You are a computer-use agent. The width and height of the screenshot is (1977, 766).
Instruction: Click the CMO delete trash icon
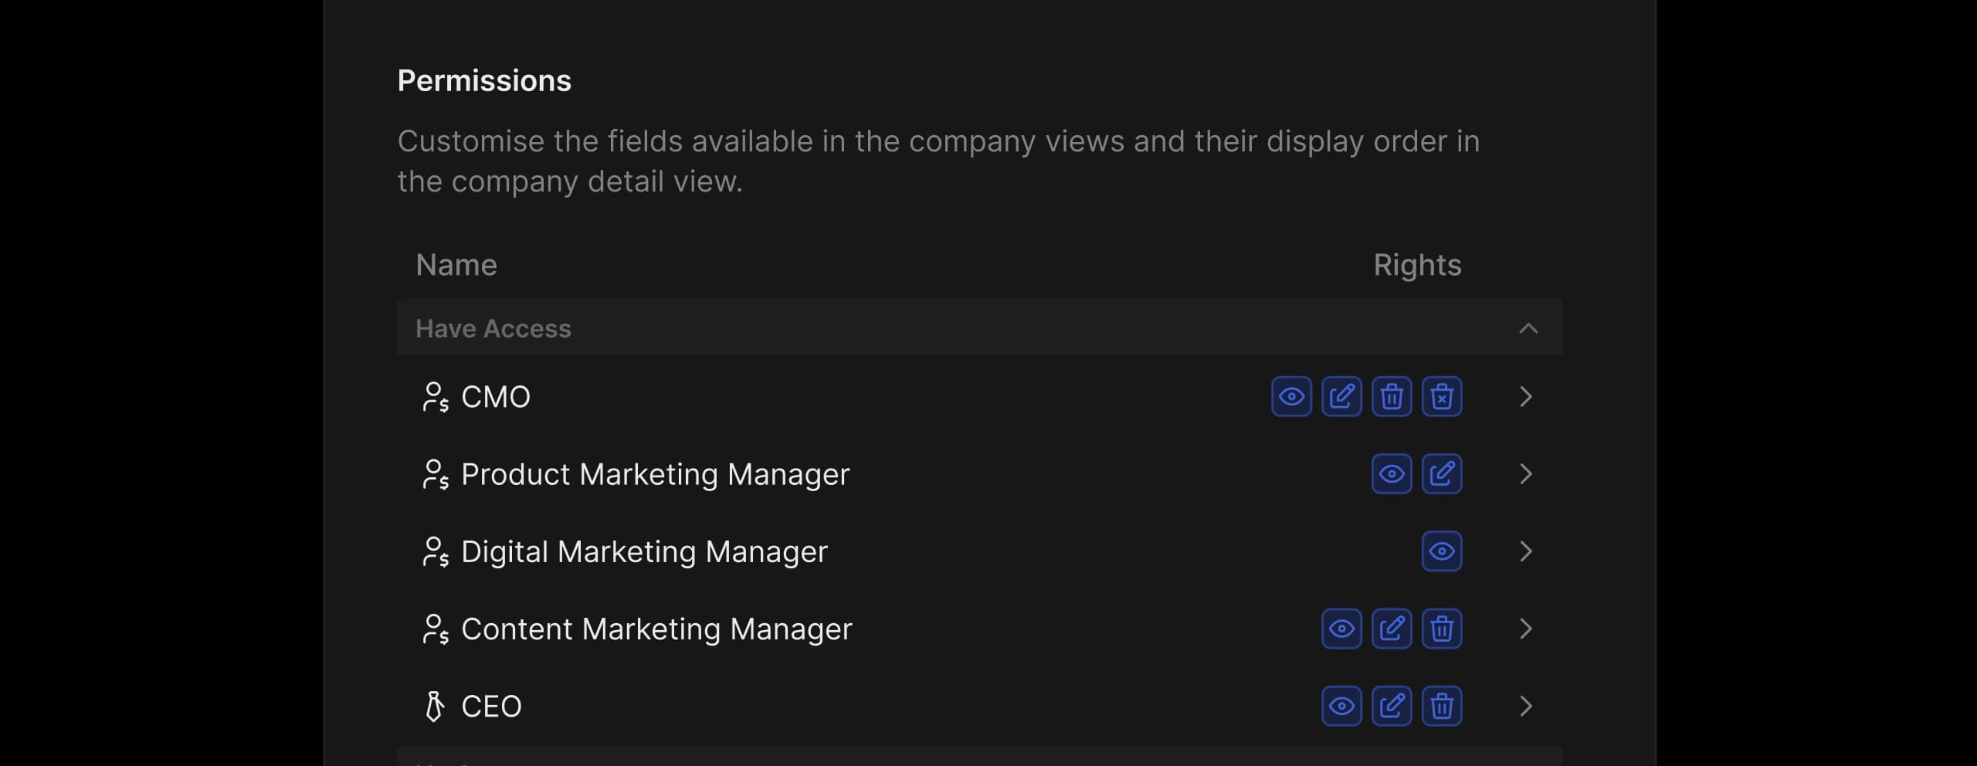(1392, 397)
